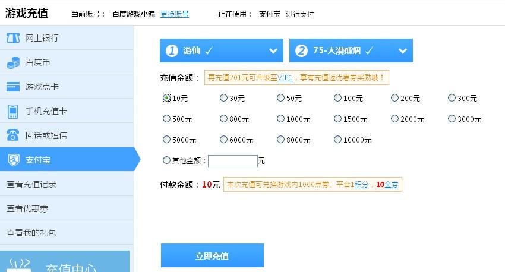Screen dimensions: 505x272
Task: Open 查看优惠券 in the sidebar
Action: (x=67, y=208)
